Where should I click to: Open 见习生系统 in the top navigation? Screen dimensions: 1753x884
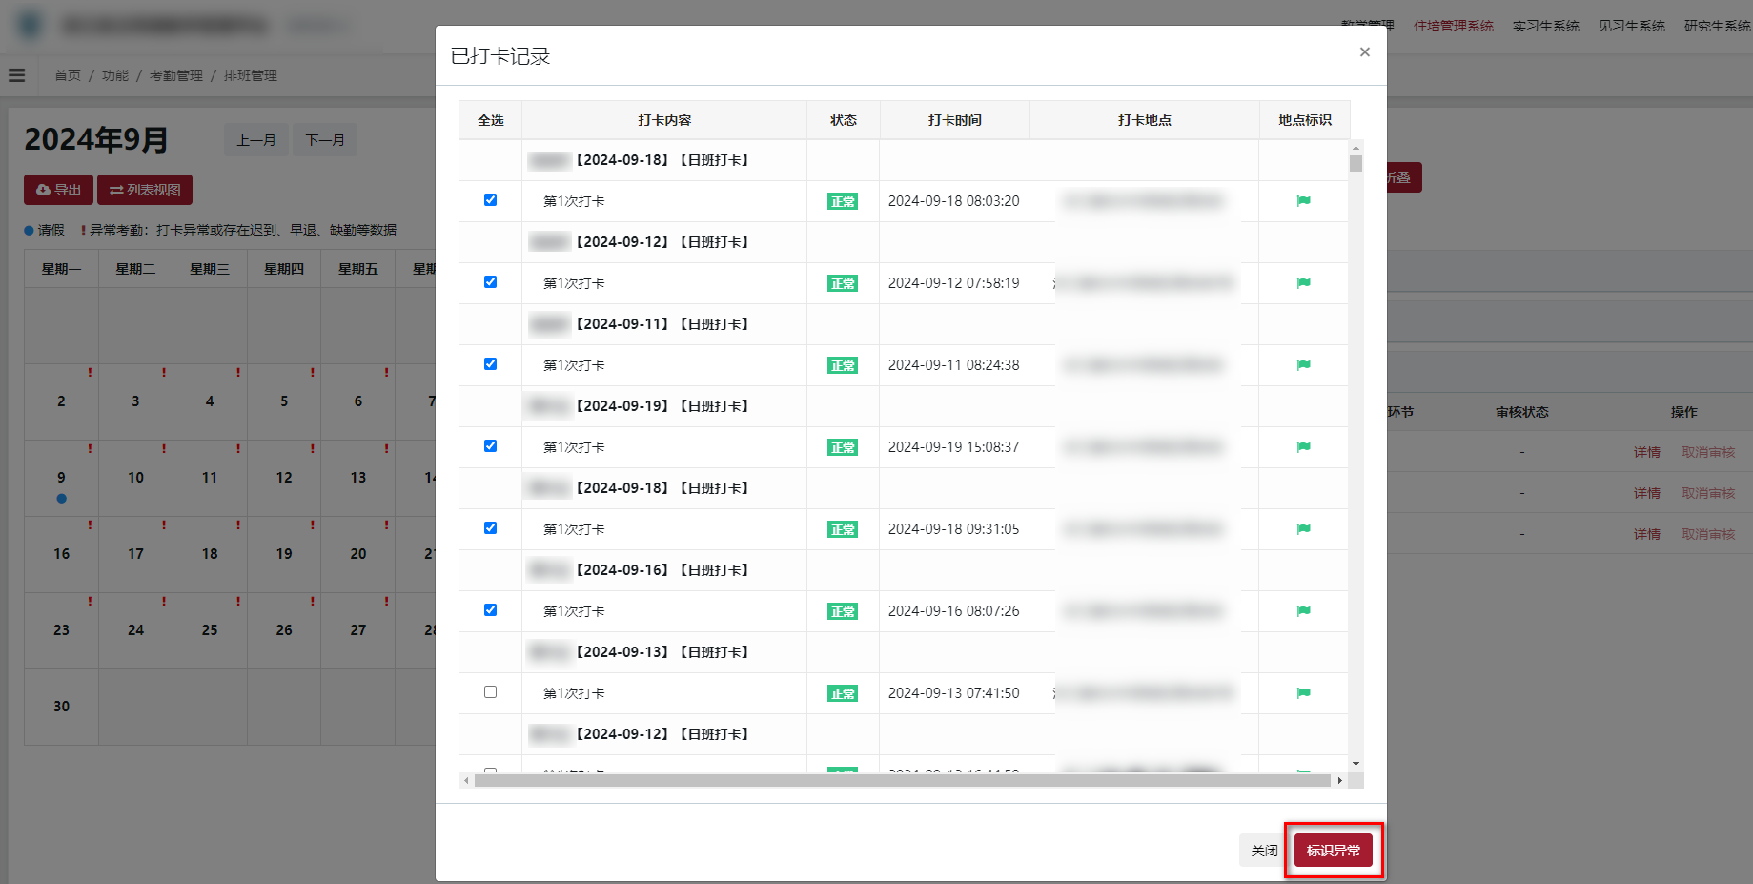point(1631,26)
